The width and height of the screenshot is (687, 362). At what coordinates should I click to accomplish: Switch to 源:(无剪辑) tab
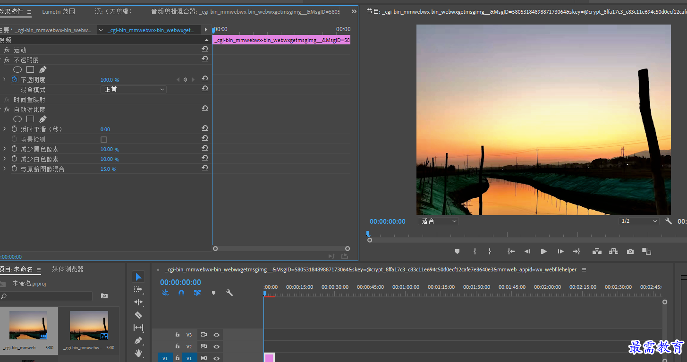[x=114, y=11]
